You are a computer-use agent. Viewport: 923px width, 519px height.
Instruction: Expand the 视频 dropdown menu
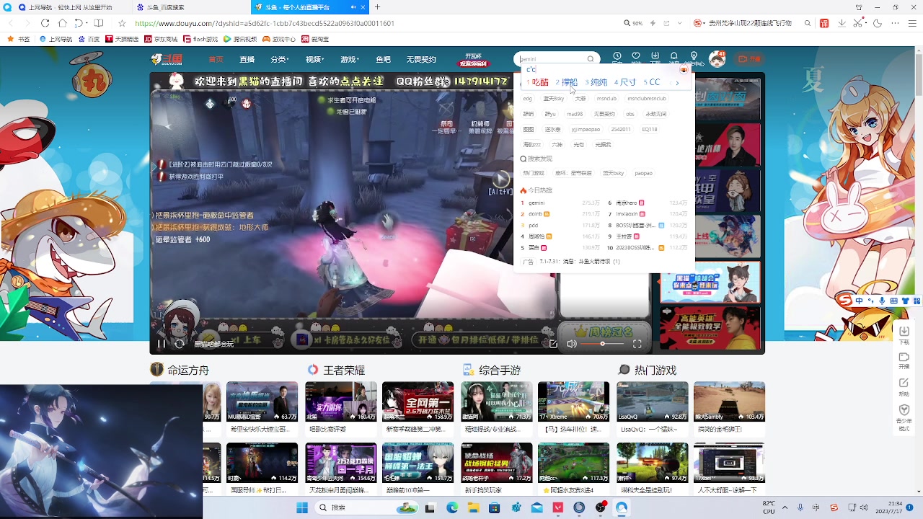click(x=314, y=59)
